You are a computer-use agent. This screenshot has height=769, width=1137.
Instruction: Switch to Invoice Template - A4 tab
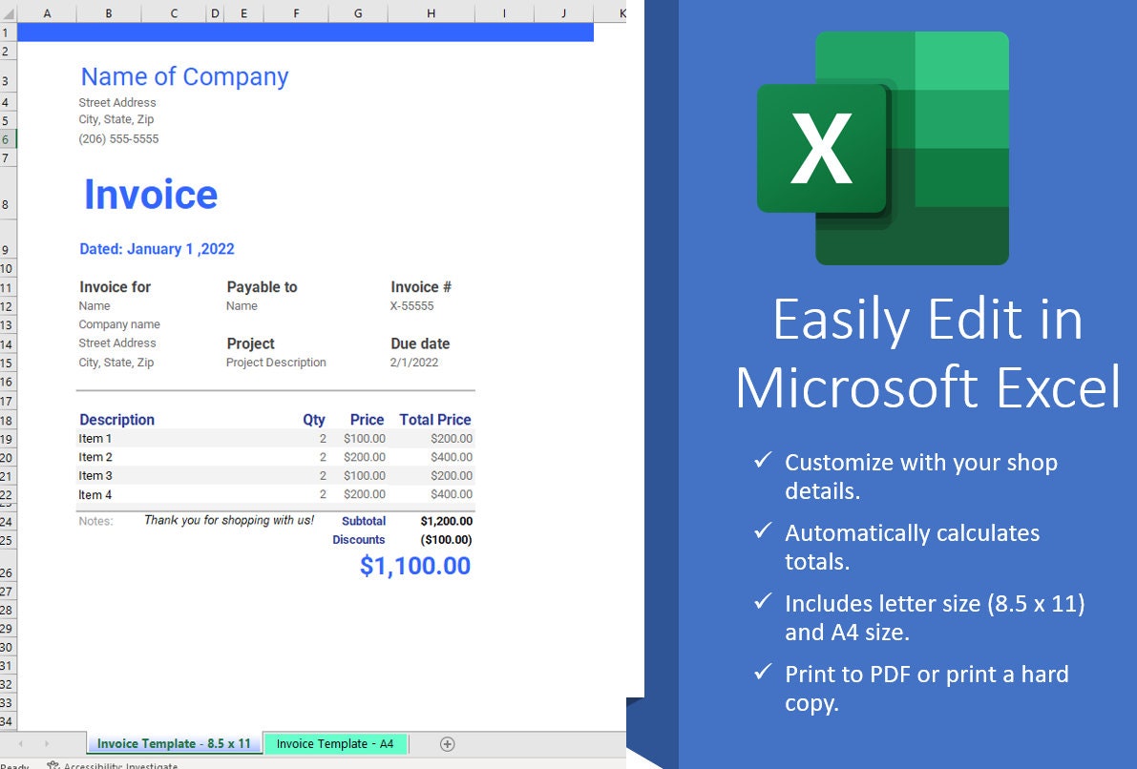pos(335,743)
